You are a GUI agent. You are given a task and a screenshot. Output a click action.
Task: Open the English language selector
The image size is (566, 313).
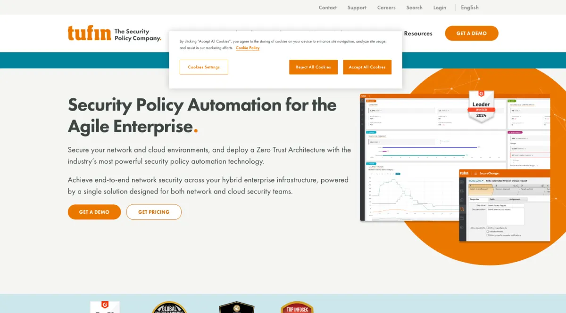470,8
